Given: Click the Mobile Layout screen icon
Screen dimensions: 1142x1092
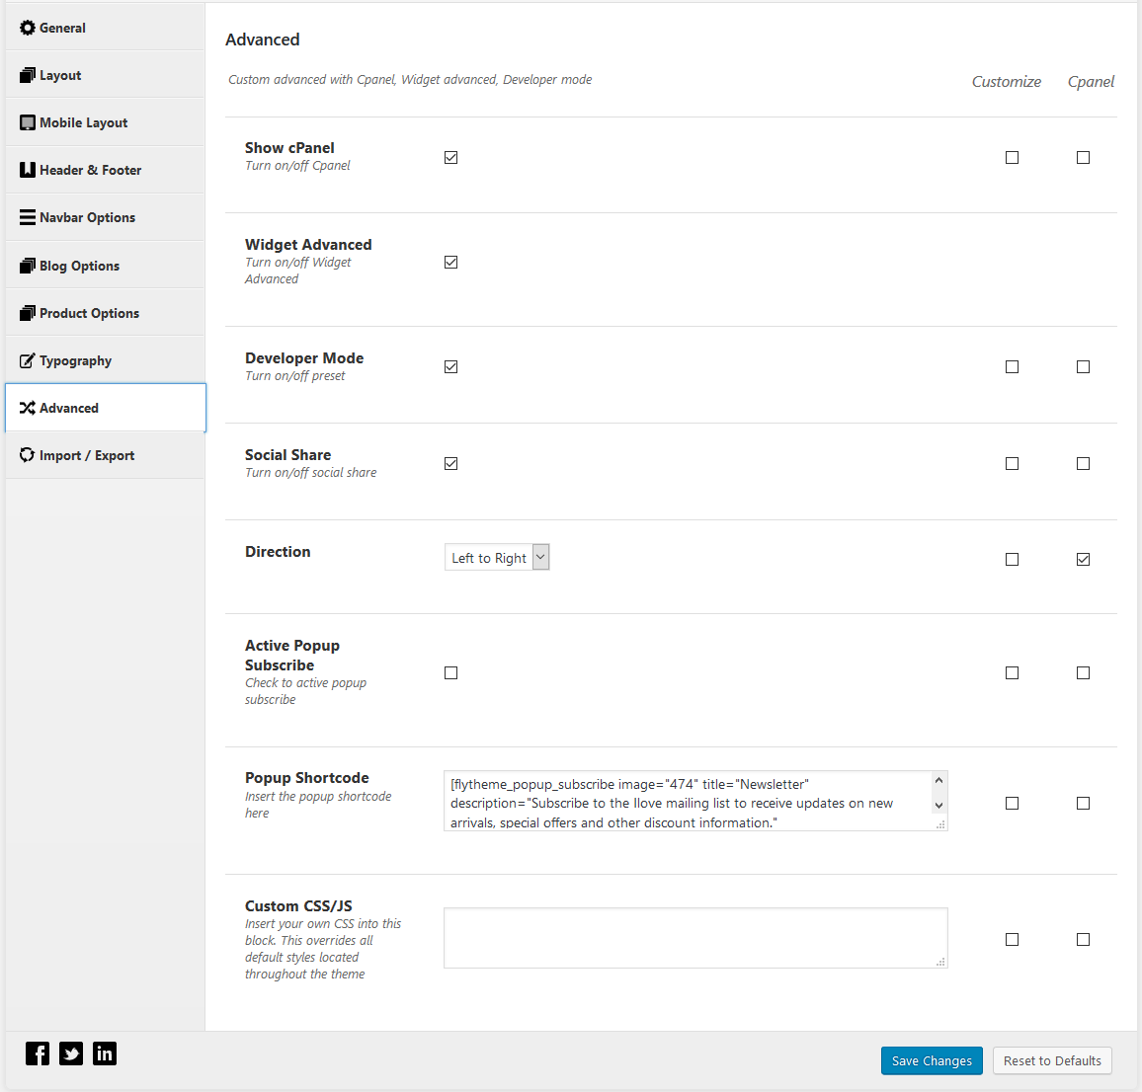Looking at the screenshot, I should pyautogui.click(x=27, y=122).
